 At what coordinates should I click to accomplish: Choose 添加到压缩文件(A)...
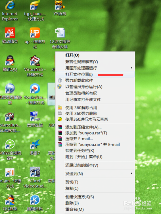pyautogui.click(x=95, y=127)
